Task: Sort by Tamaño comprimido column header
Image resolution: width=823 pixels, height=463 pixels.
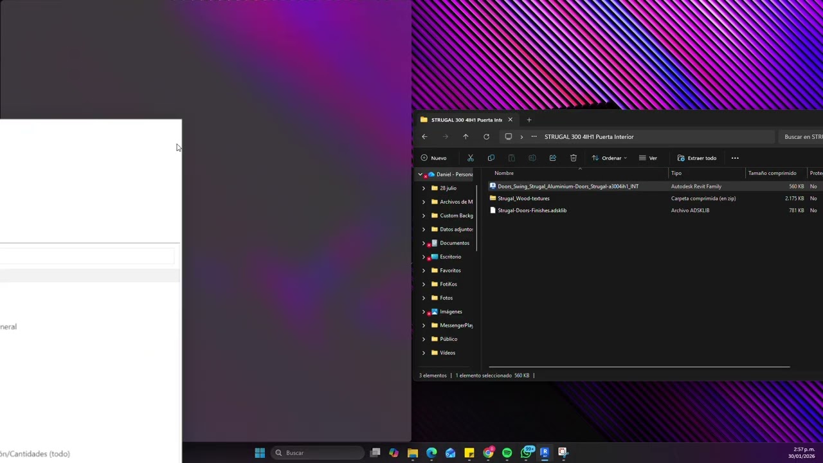Action: [x=772, y=173]
